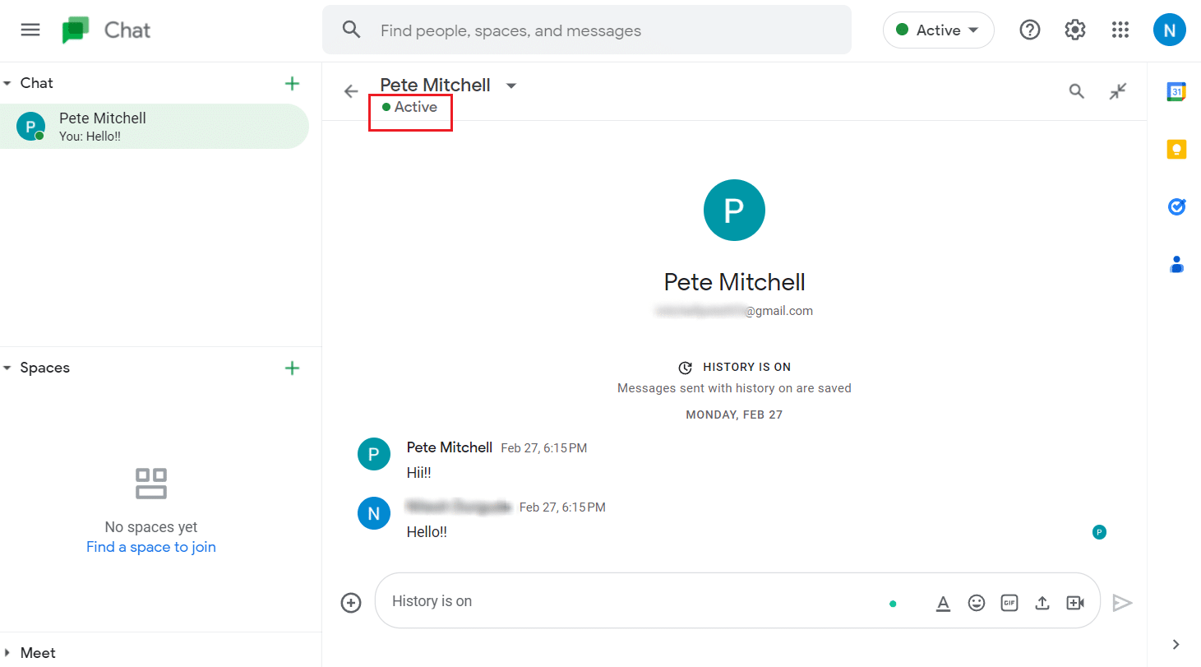Add a video meeting icon

(x=1074, y=603)
